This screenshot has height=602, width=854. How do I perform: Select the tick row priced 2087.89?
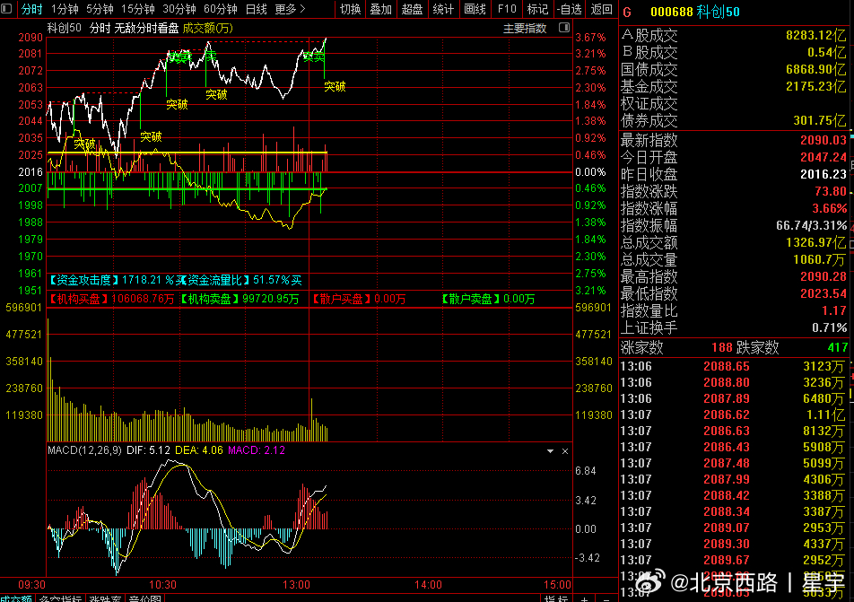733,398
